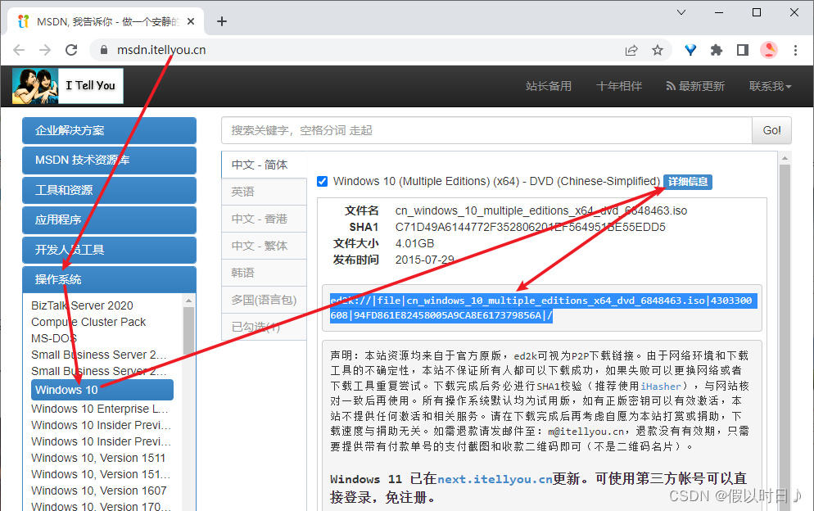Open the 站长备用 navigation link
Image resolution: width=814 pixels, height=511 pixels.
(548, 86)
